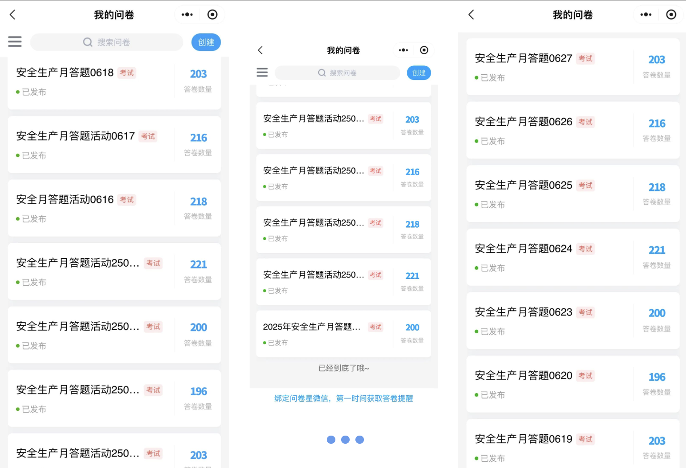Screen dimensions: 686x468
Task: Select the 2025年安全生产月答题 item
Action: click(312, 327)
